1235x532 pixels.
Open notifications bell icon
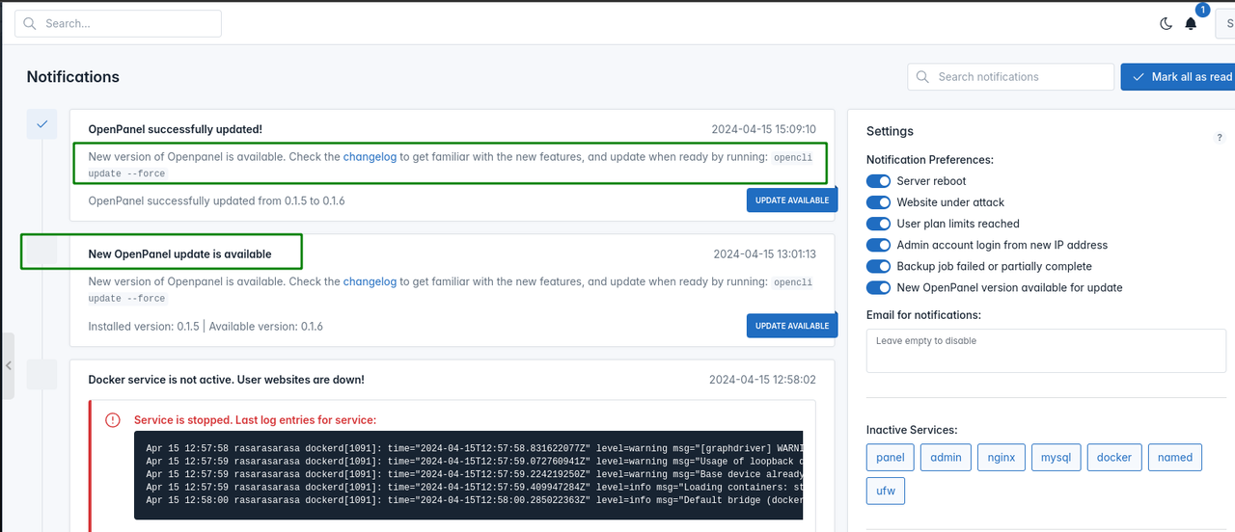click(x=1191, y=24)
